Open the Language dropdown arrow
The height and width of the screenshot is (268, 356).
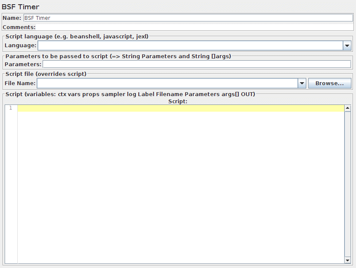click(x=347, y=46)
